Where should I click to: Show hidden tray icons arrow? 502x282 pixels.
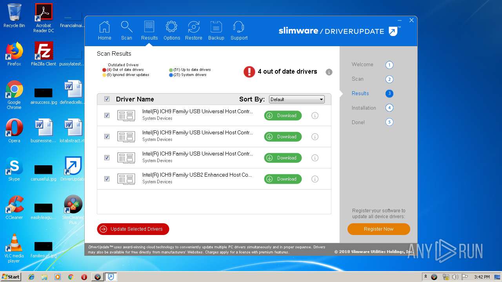click(426, 277)
